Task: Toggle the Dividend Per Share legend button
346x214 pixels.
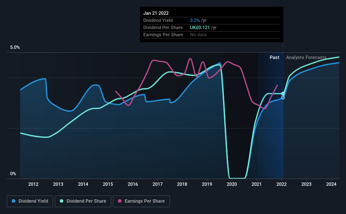Action: (x=83, y=201)
